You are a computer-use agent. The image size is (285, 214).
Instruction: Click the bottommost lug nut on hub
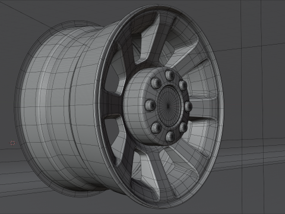pyautogui.click(x=170, y=136)
